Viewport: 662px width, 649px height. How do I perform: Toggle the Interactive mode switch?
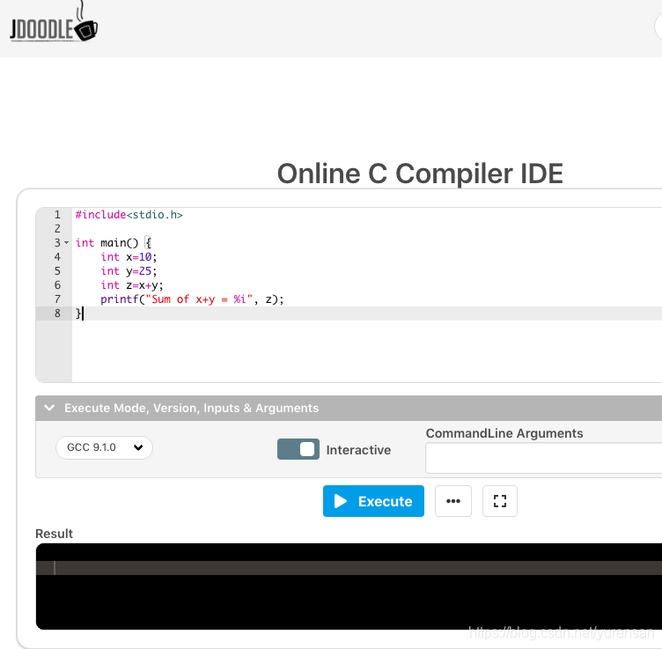pos(298,449)
